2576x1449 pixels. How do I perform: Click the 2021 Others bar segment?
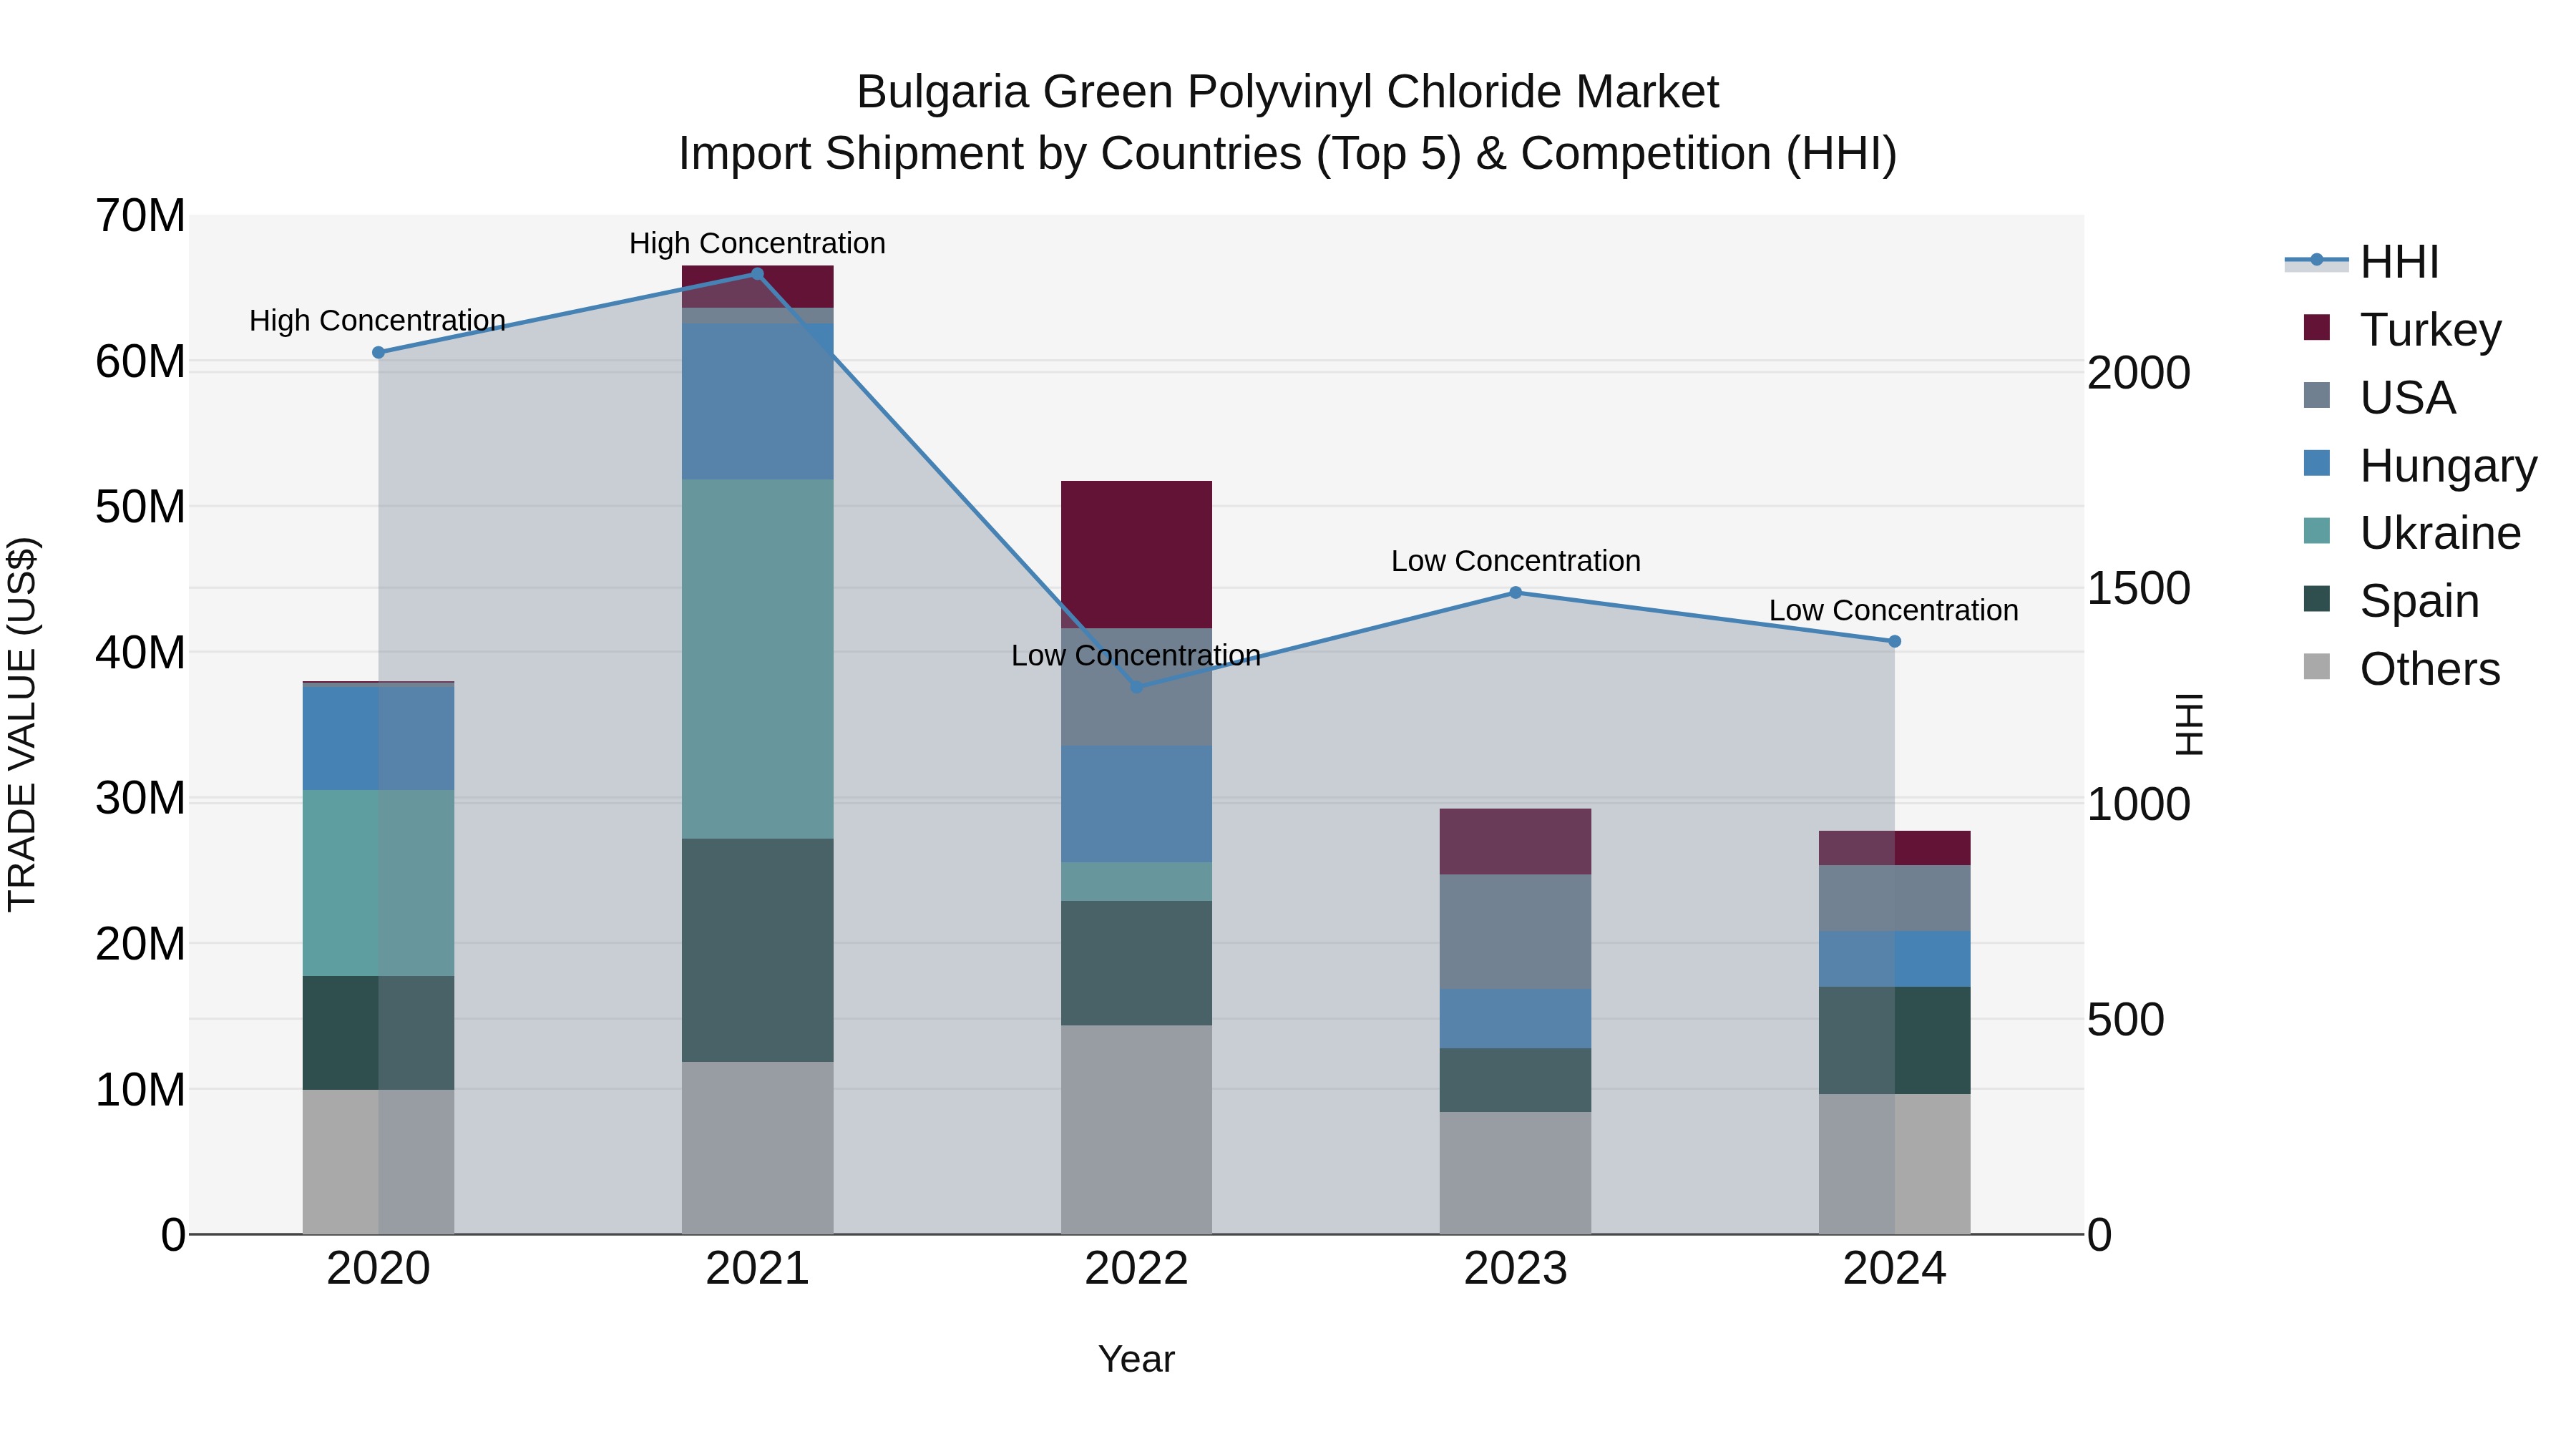[757, 1148]
